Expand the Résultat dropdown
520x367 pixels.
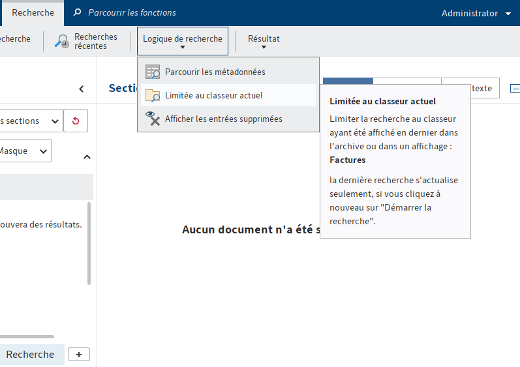click(264, 41)
